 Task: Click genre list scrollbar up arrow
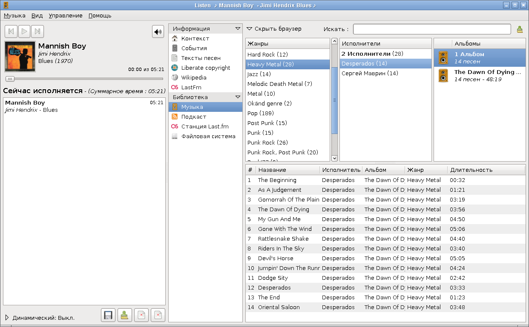pyautogui.click(x=334, y=41)
